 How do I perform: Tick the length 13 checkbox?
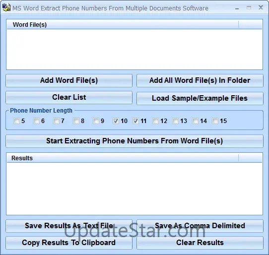tap(175, 121)
